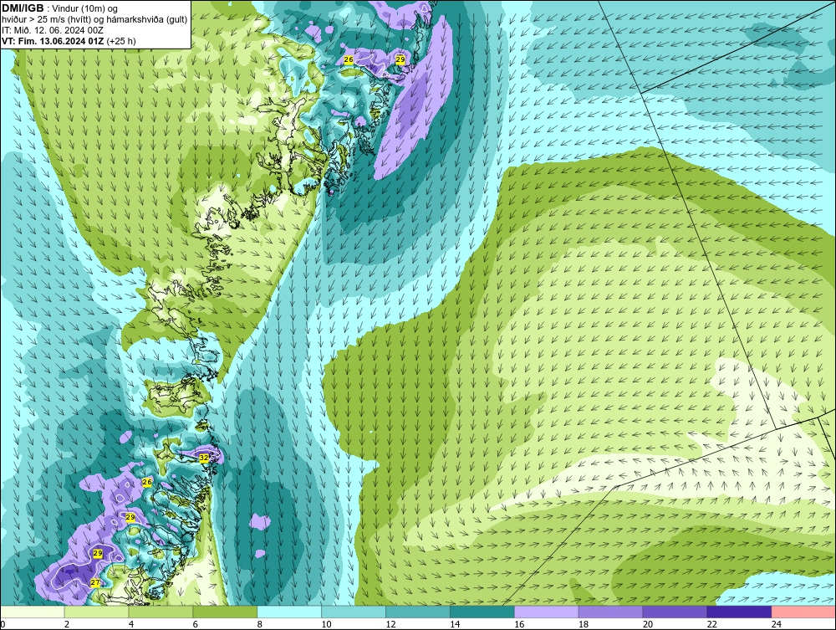Click the legend scale number 8
This screenshot has width=836, height=630.
(x=260, y=624)
